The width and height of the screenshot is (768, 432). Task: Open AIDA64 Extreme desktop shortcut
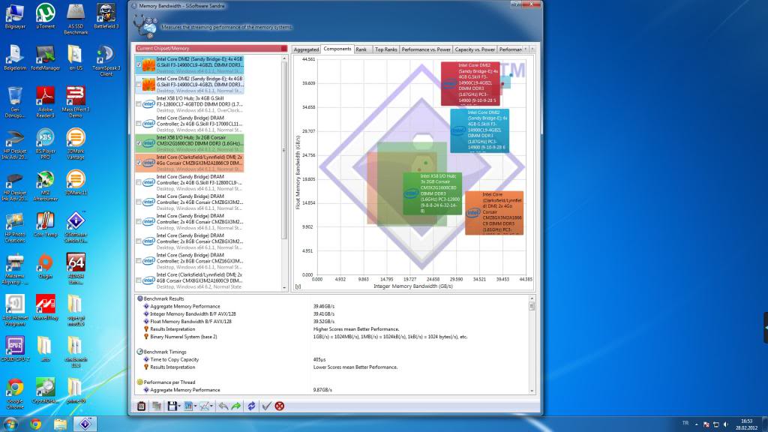point(76,268)
